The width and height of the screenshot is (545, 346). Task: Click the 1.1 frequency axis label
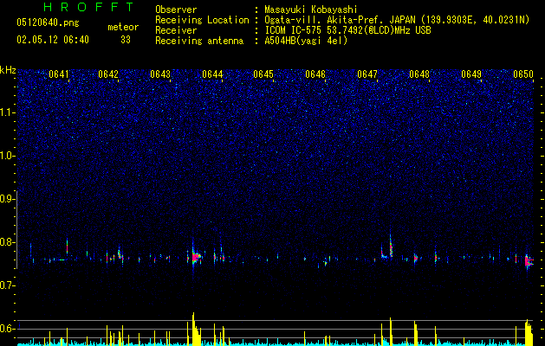pyautogui.click(x=8, y=112)
